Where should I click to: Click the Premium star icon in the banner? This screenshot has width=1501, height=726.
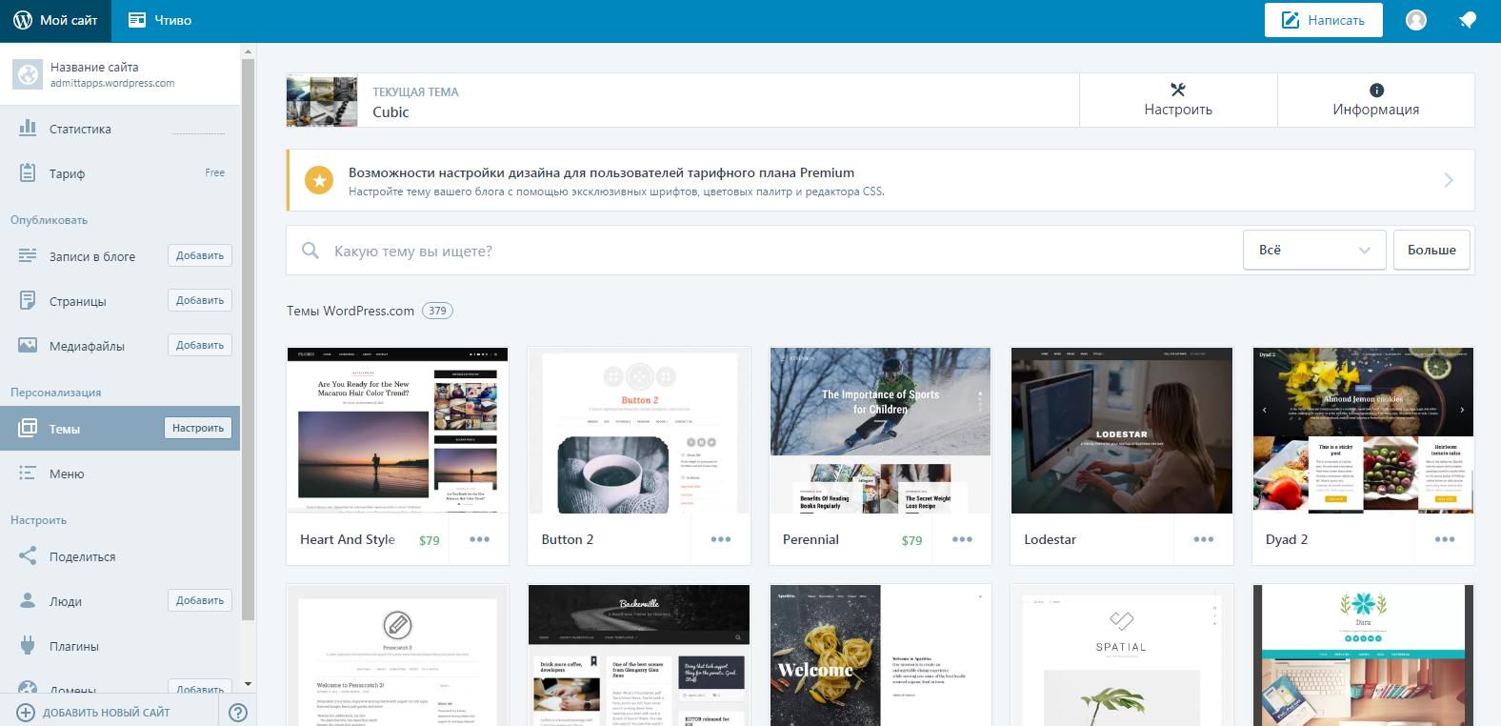(319, 180)
